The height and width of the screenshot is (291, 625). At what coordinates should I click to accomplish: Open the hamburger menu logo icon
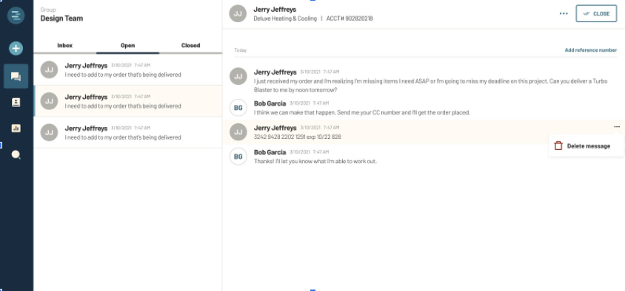point(16,16)
